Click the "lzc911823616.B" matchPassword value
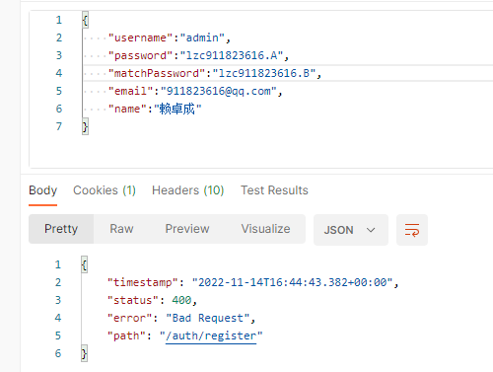The image size is (493, 372). [x=264, y=73]
